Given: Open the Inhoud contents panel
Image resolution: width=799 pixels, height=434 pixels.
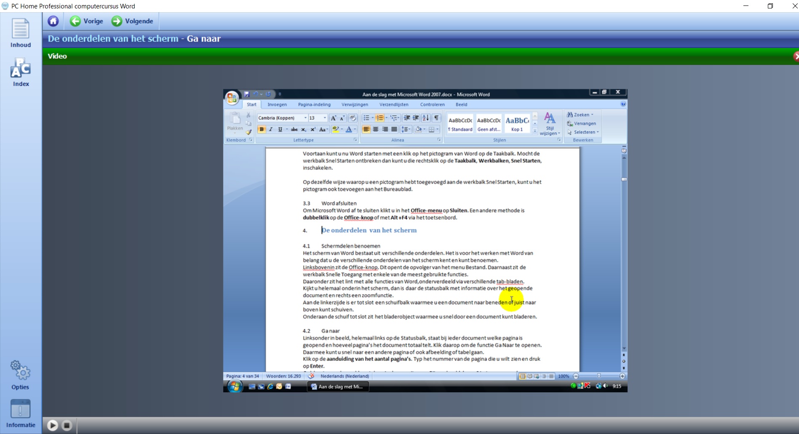Looking at the screenshot, I should [x=20, y=33].
